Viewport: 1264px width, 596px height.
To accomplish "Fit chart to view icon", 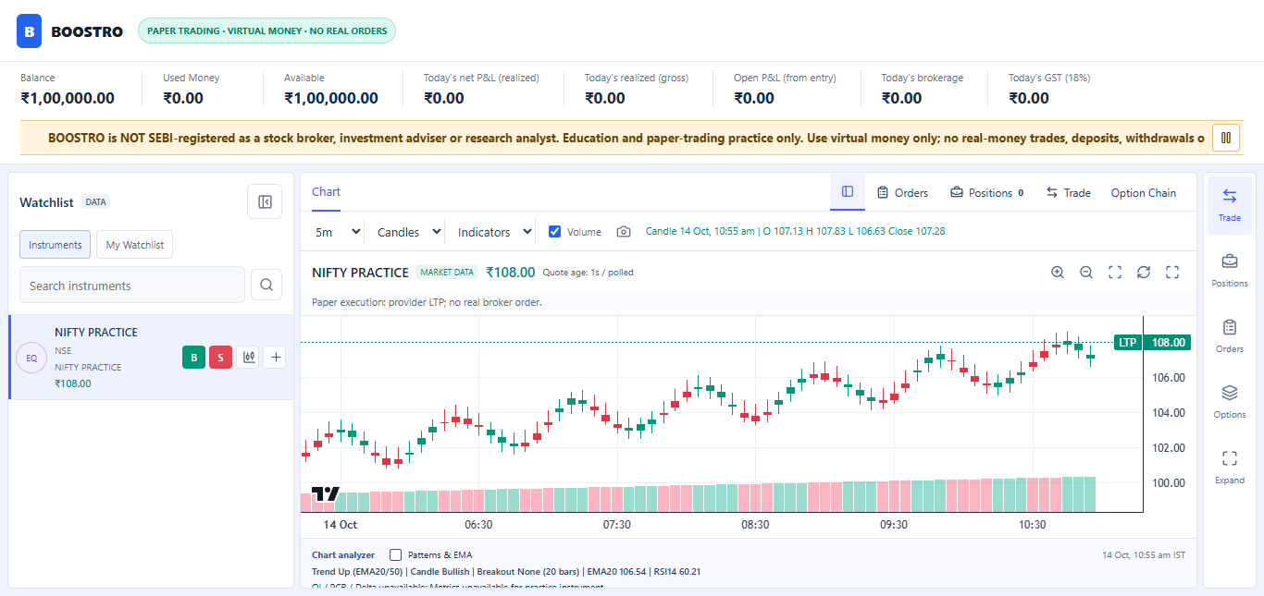I will 1115,272.
